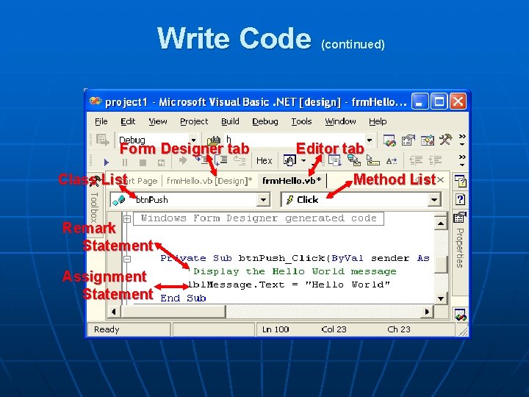529x397 pixels.
Task: Click the Step Over icon
Action: click(221, 160)
